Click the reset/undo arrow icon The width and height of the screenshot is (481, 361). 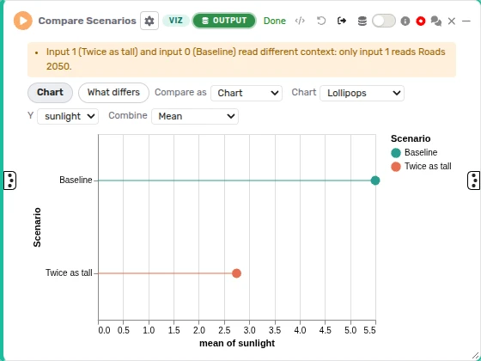pos(321,21)
